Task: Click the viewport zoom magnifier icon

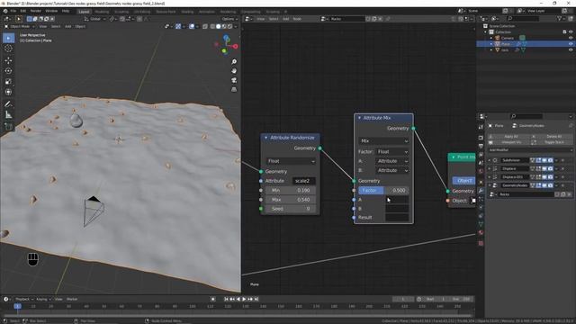Action: click(x=234, y=62)
